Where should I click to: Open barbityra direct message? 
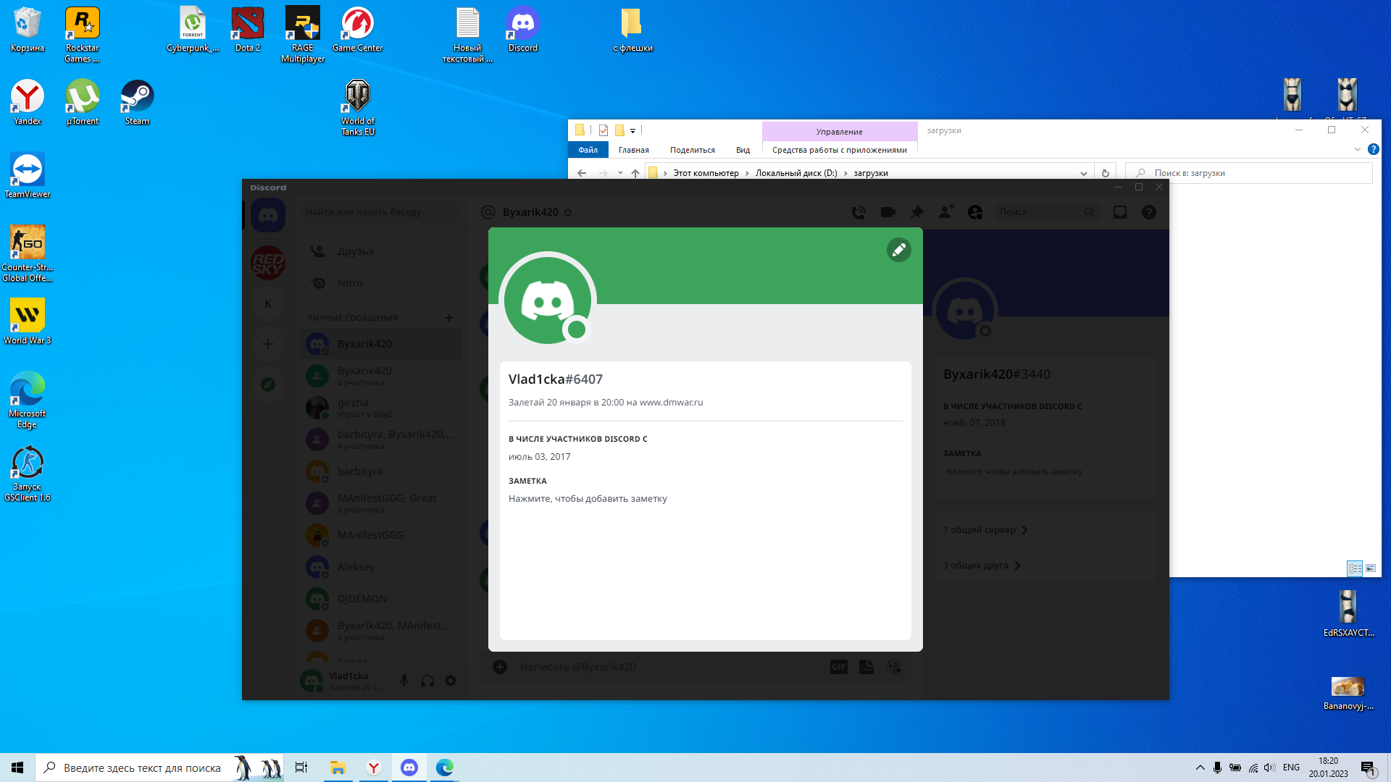pyautogui.click(x=381, y=471)
